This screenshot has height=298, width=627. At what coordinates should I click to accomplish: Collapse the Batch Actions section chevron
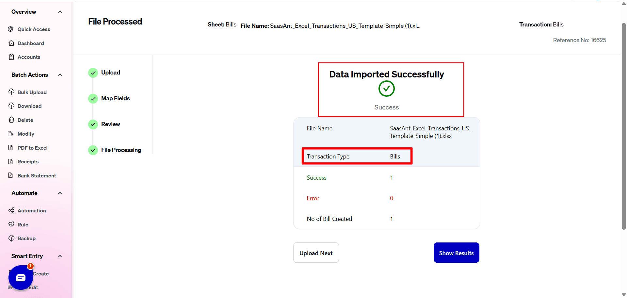pos(60,75)
